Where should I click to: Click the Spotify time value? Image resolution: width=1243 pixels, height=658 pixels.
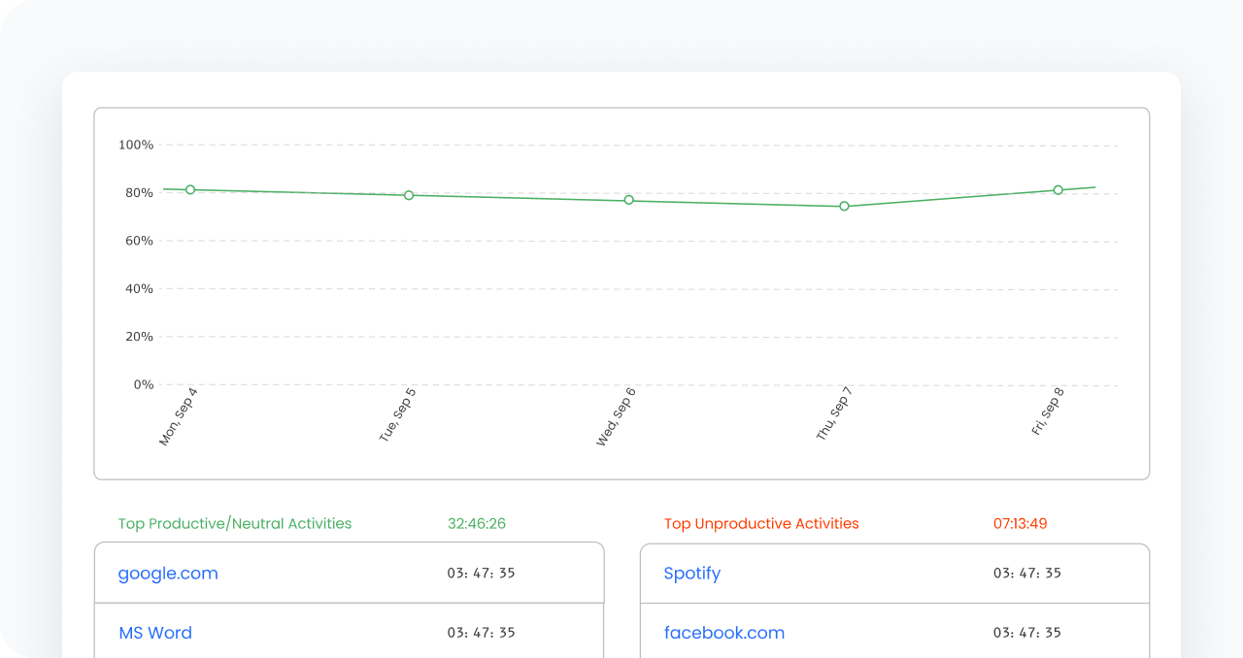click(1027, 574)
